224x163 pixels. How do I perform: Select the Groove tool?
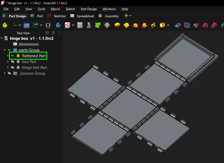(196, 25)
